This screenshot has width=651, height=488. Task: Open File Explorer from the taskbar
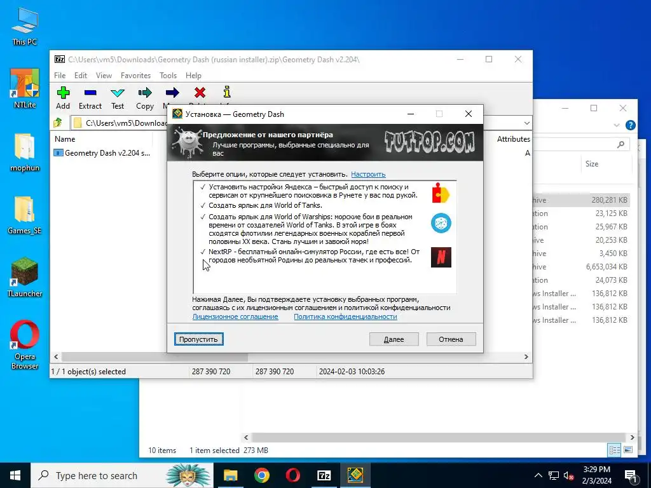click(x=230, y=475)
